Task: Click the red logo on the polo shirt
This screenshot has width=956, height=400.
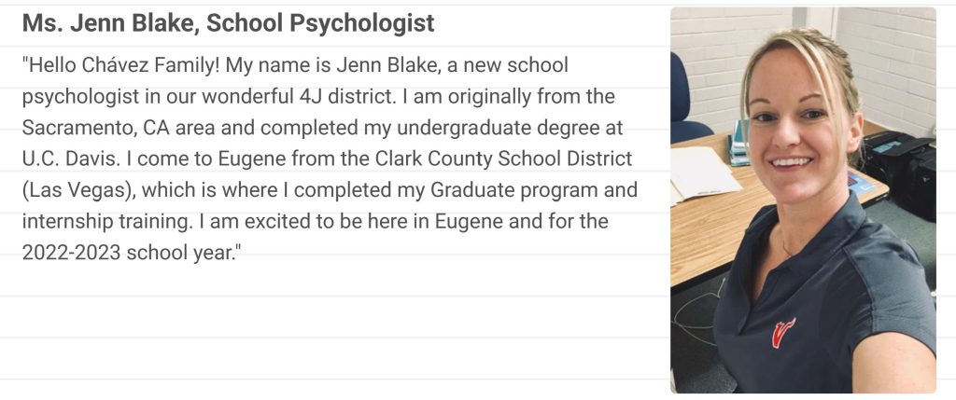Action: point(782,332)
